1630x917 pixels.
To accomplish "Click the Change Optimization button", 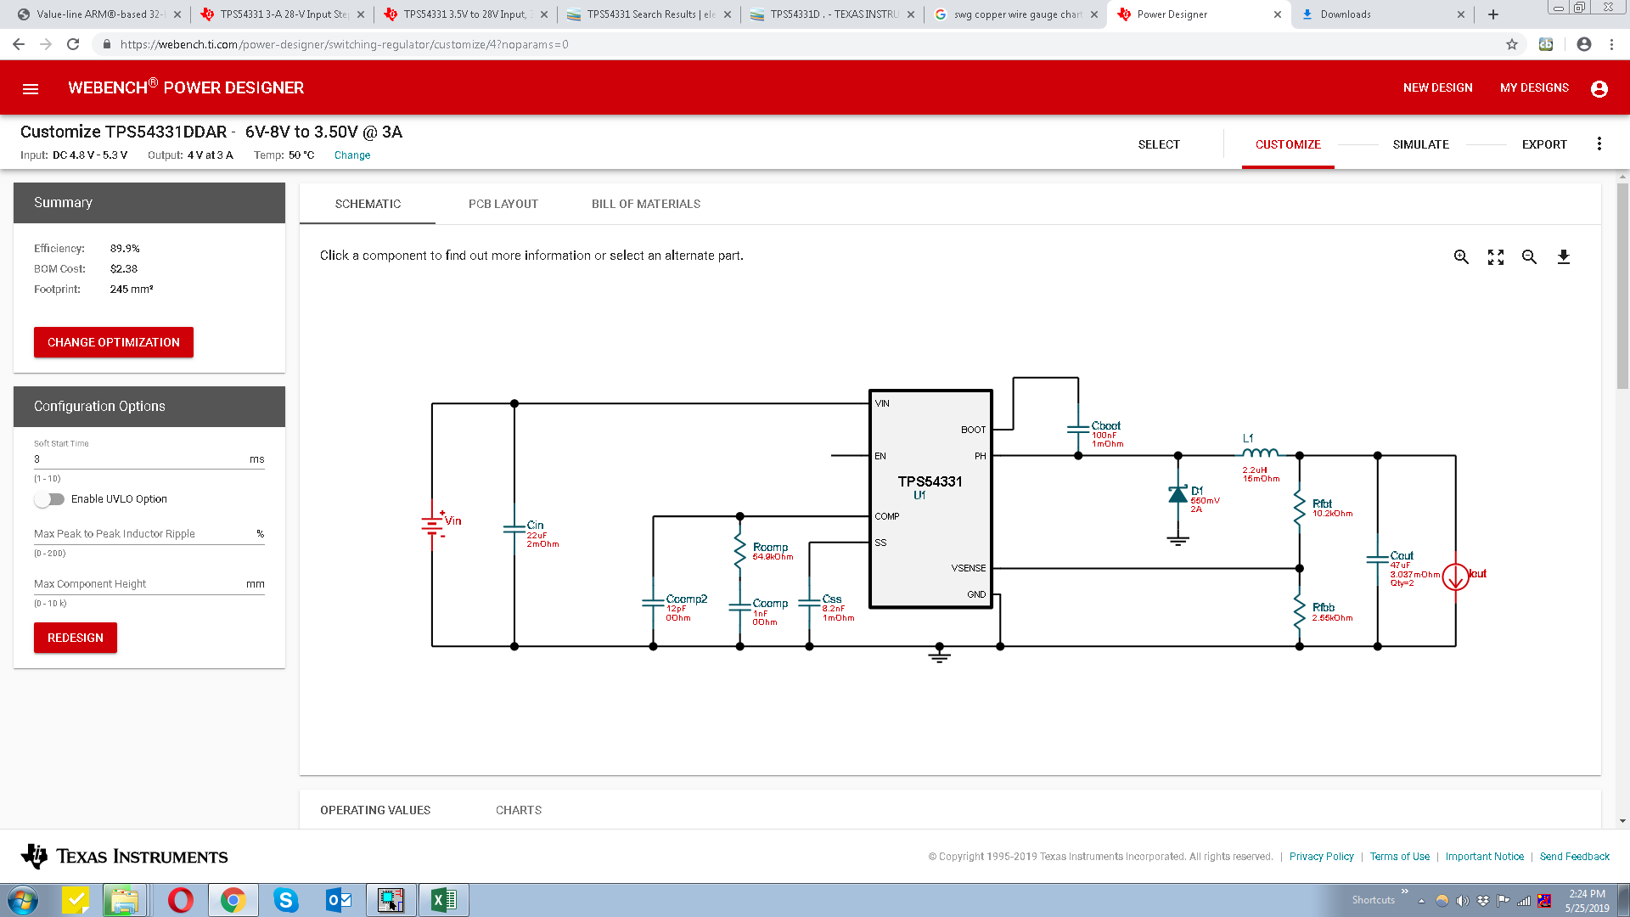I will point(114,342).
